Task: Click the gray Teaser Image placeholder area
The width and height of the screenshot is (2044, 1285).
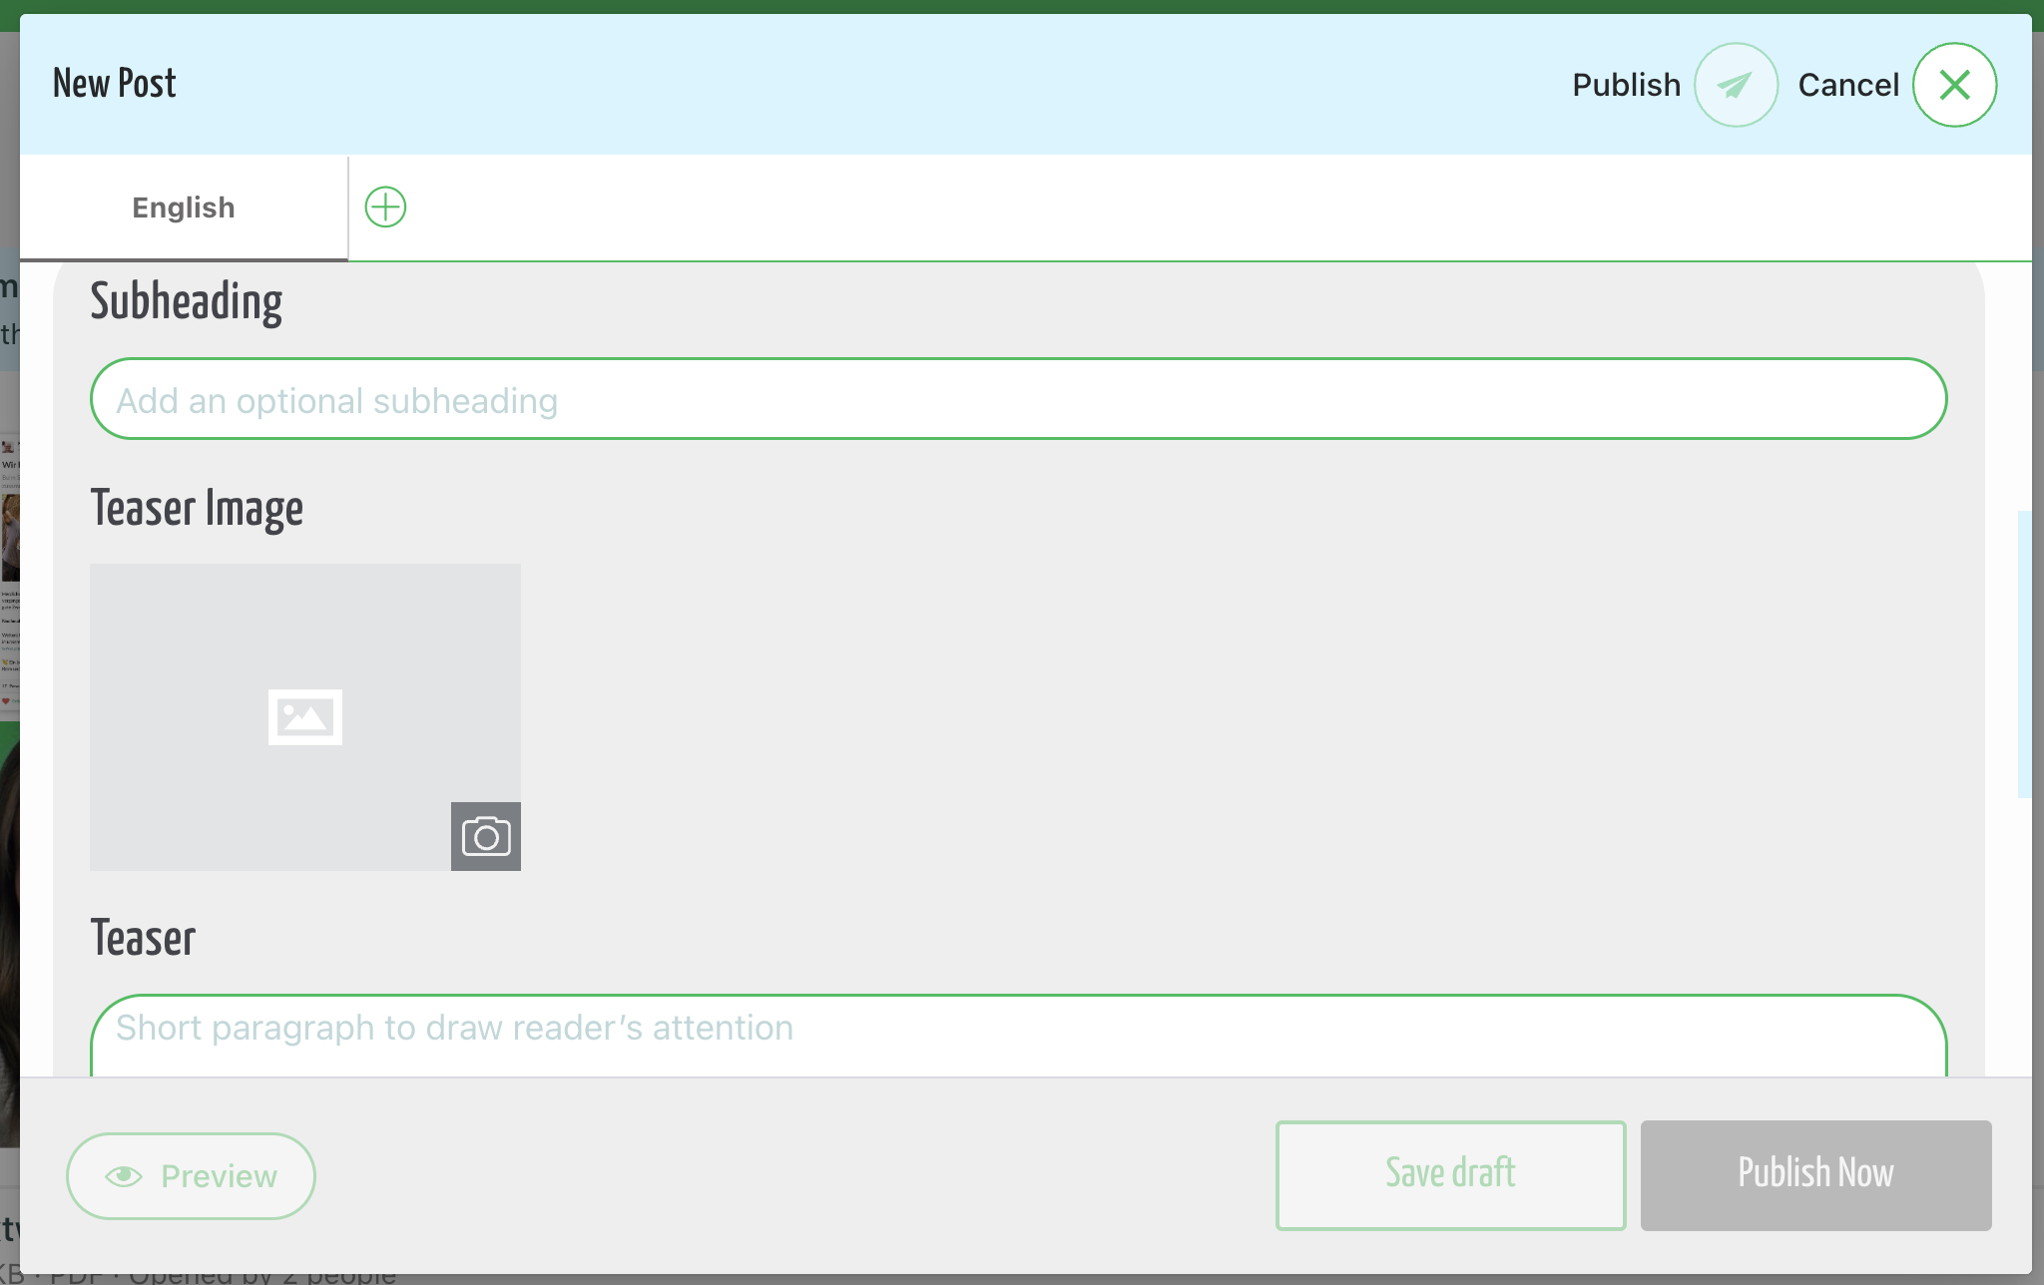Action: (x=305, y=716)
